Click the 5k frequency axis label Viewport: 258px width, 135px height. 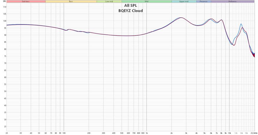204,133
